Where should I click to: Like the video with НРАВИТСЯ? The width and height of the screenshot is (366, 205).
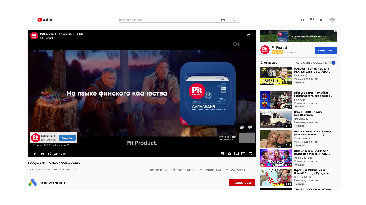pos(159,170)
